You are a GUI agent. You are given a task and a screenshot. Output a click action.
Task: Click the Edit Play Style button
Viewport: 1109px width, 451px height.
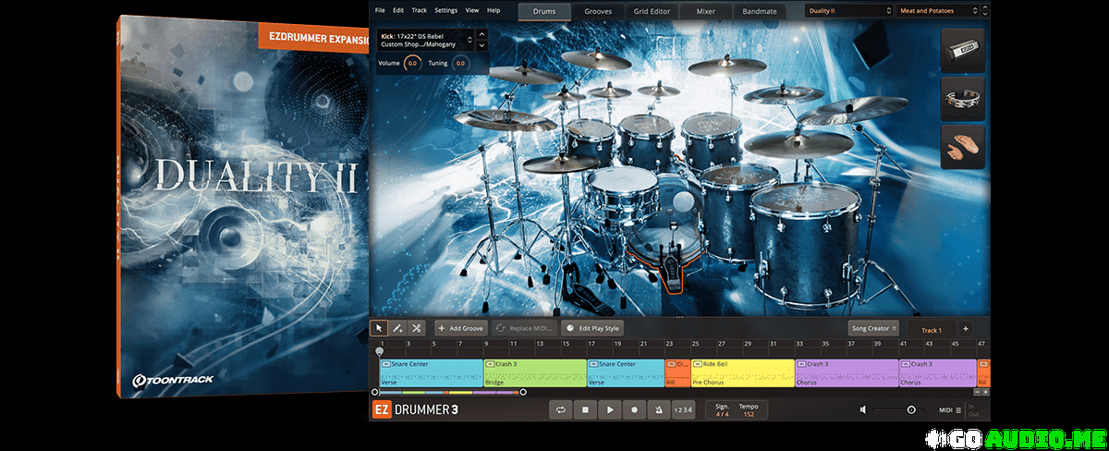pos(593,328)
